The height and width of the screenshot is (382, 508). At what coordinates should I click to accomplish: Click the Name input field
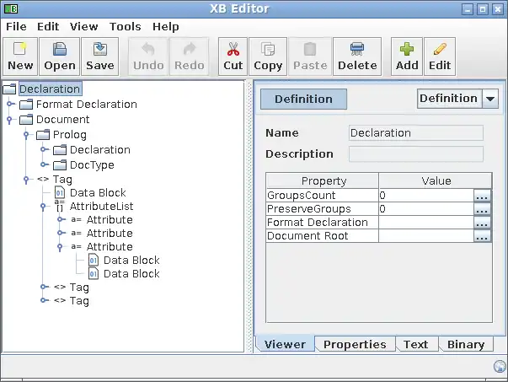click(x=415, y=133)
